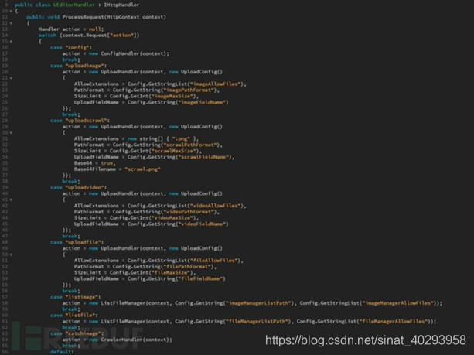Click the 'Base64 = true,' line
The height and width of the screenshot is (355, 474).
point(95,163)
